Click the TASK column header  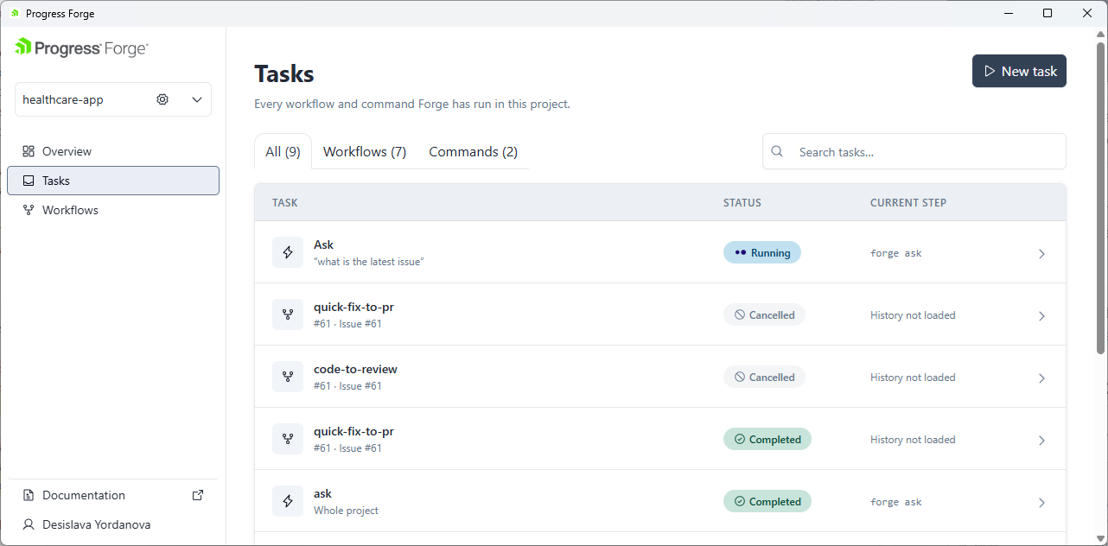284,203
